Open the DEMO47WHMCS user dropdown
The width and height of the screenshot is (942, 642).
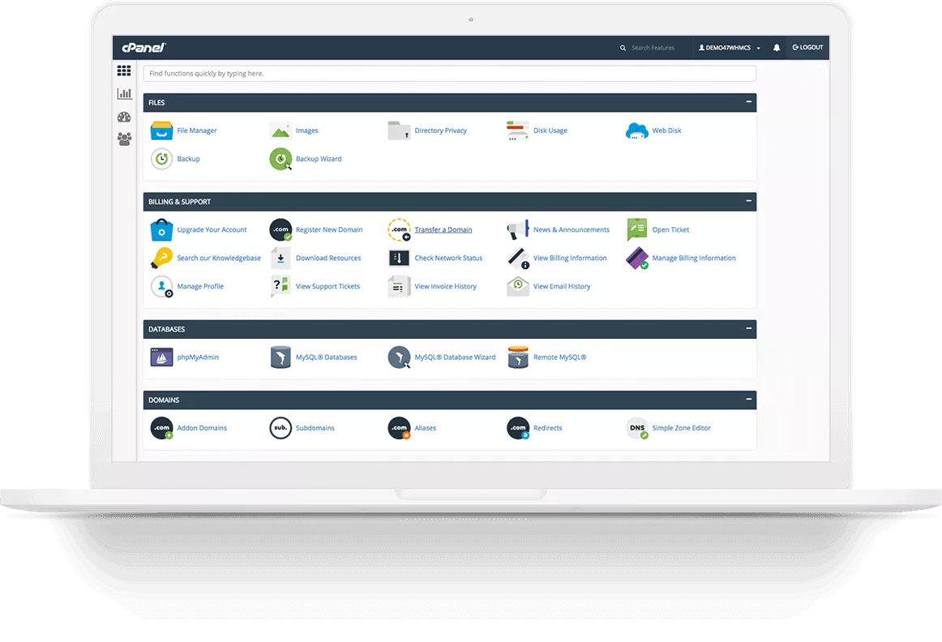click(x=730, y=48)
